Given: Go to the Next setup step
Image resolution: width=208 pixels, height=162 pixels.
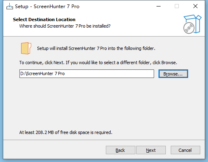Looking at the screenshot, I should click(x=151, y=150).
